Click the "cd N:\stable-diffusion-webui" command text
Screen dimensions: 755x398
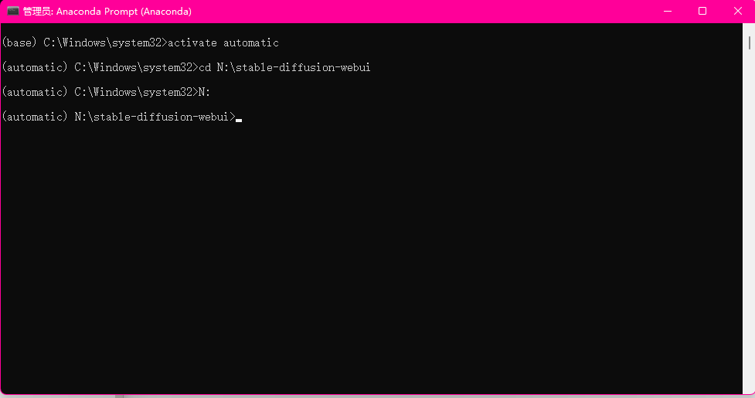(284, 67)
